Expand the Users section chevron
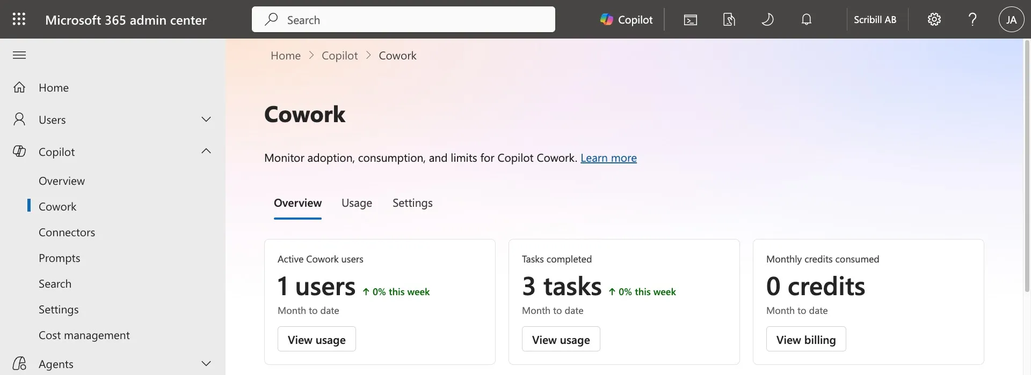The height and width of the screenshot is (375, 1031). pos(206,119)
